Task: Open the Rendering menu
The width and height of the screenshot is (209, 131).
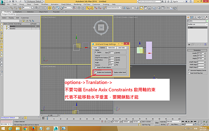Action: (x=77, y=4)
